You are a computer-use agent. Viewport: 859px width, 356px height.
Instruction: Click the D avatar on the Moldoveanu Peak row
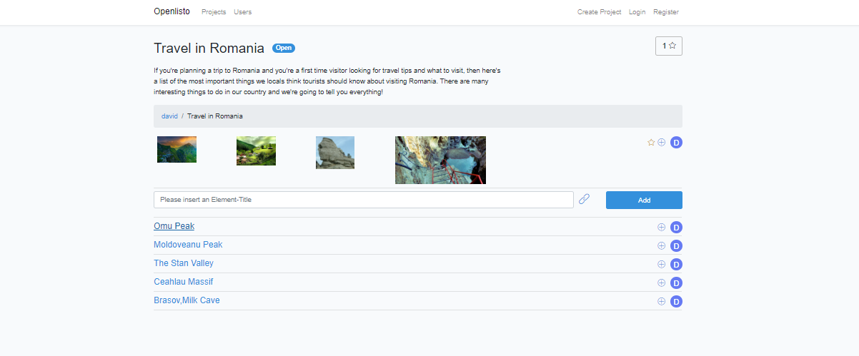click(x=676, y=246)
